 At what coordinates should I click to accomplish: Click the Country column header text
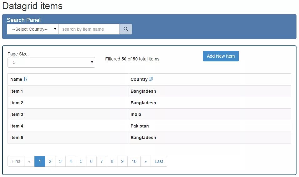(x=139, y=79)
